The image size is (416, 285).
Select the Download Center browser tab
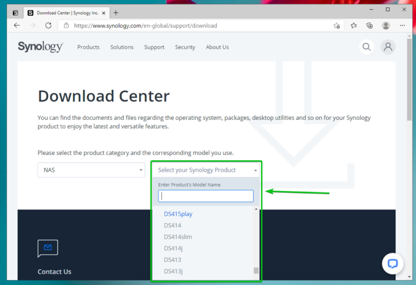click(66, 13)
